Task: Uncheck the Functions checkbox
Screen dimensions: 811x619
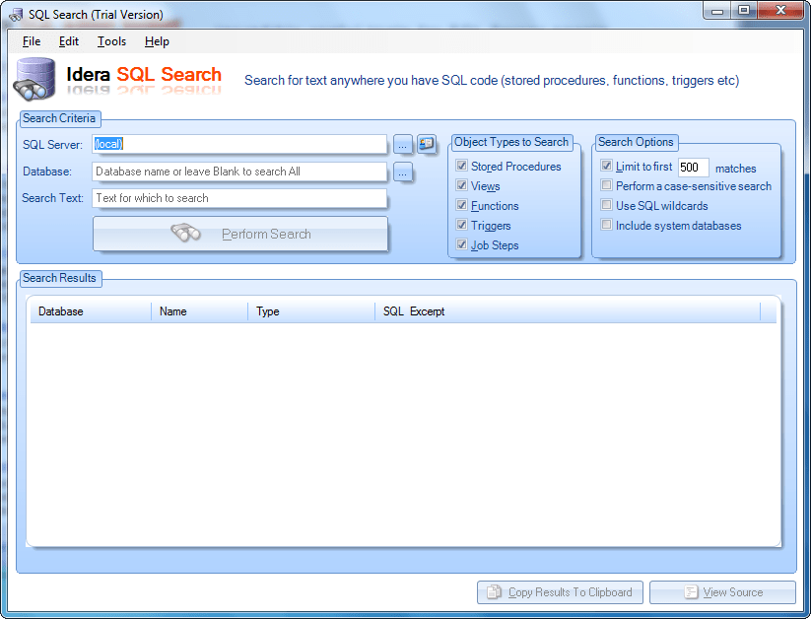Action: (x=460, y=205)
